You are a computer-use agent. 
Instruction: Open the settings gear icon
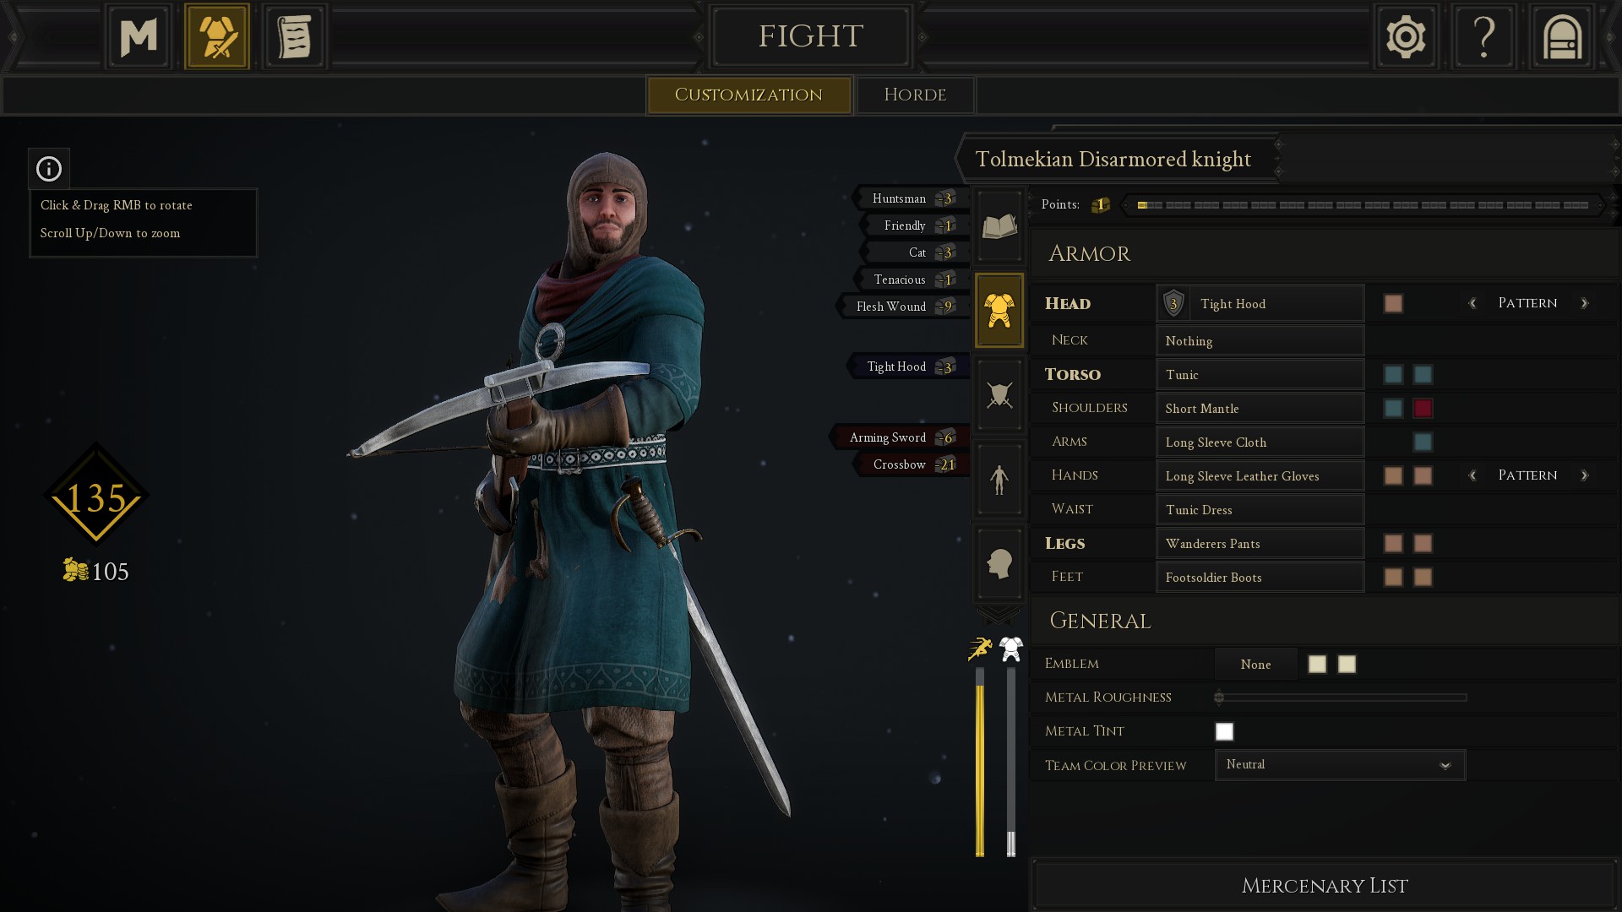click(1406, 37)
